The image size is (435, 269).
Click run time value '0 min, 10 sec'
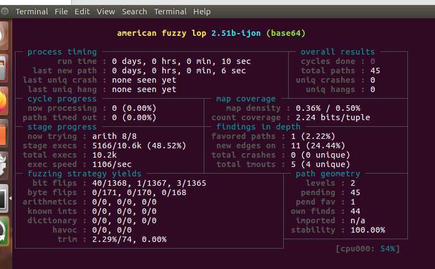219,61
